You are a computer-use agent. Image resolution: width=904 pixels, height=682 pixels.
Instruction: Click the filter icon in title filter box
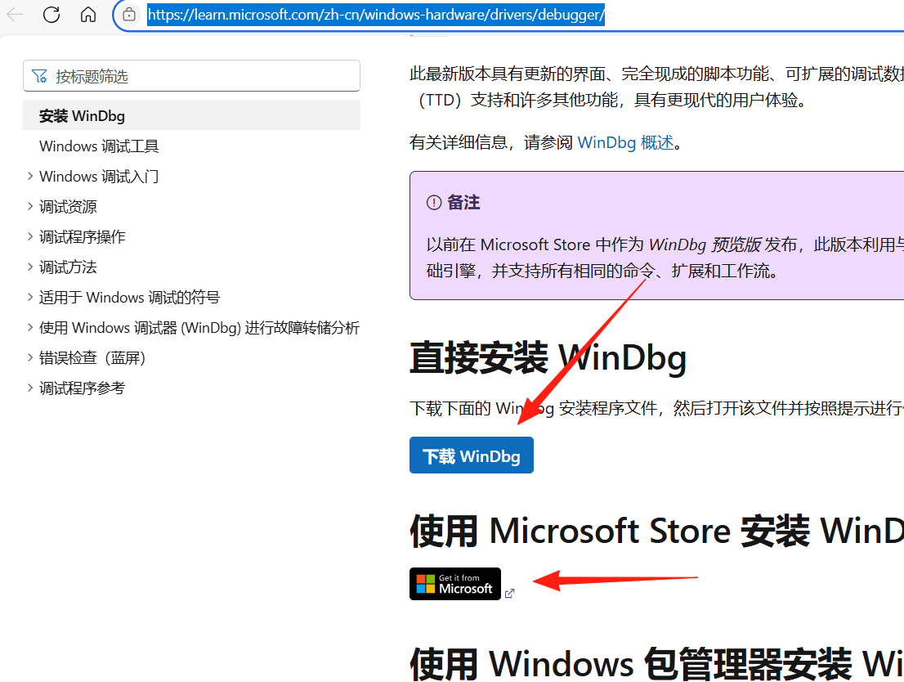pos(39,76)
